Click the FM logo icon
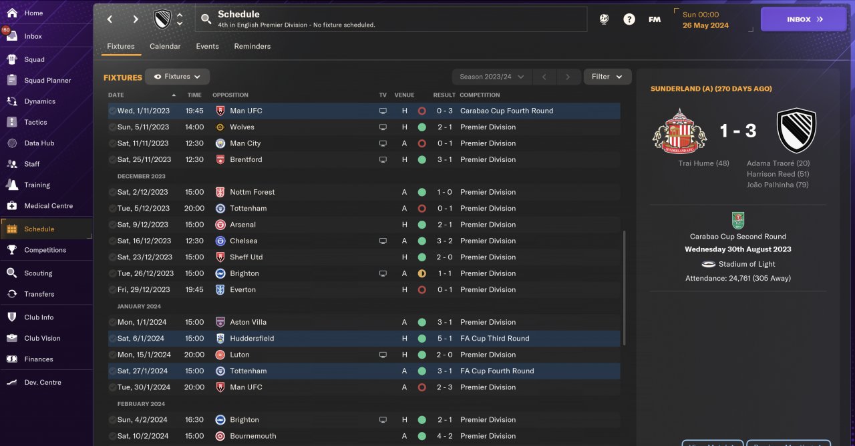 (x=655, y=19)
